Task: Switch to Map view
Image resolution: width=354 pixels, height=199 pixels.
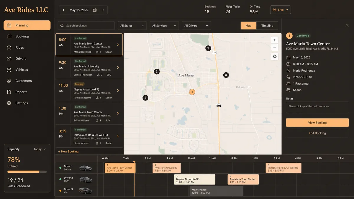Action: (x=248, y=26)
